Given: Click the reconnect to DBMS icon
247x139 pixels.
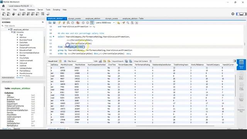Looking at the screenshot, I should tap(48, 14).
